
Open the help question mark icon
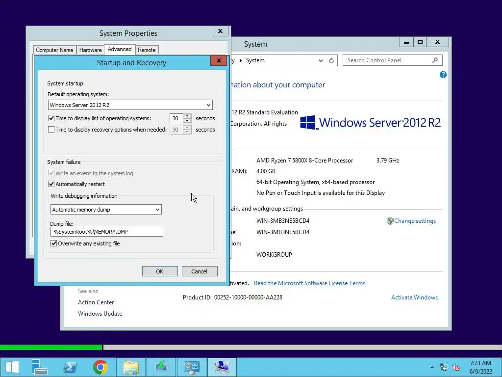pos(443,75)
